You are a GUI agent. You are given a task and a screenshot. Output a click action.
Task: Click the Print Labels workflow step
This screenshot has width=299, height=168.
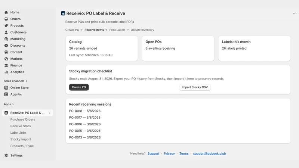pos(117,30)
